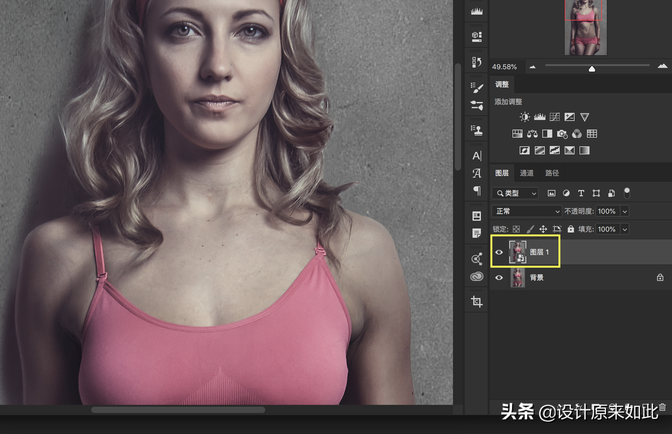
Task: Add a Brightness/Contrast adjustment
Action: pyautogui.click(x=525, y=117)
